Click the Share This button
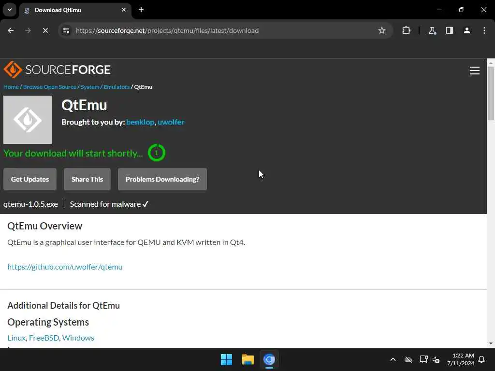The width and height of the screenshot is (495, 371). point(87,179)
